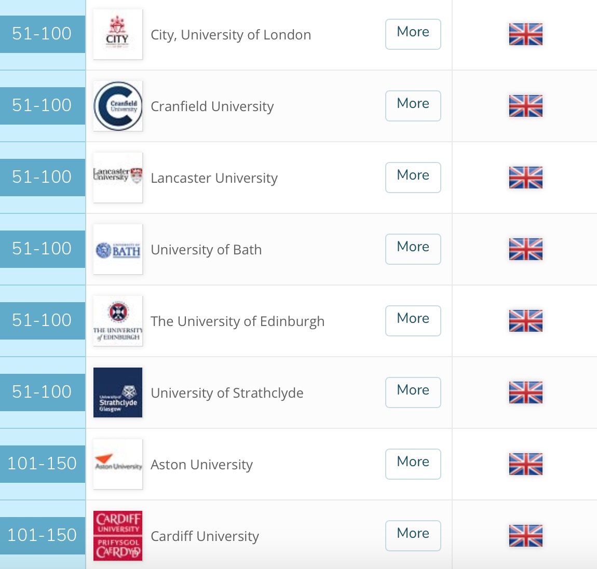Click the City, University of London logo
Viewport: 597px width, 569px height.
118,34
